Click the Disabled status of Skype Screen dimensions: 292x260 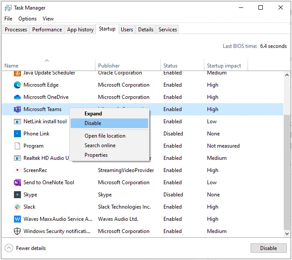coord(173,195)
